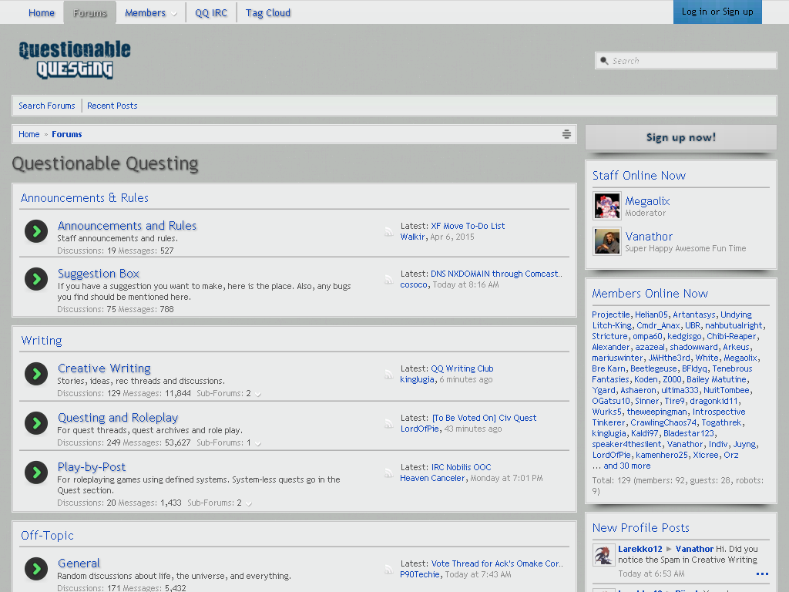Open RSS feed for General forum
789x592 pixels.
388,569
